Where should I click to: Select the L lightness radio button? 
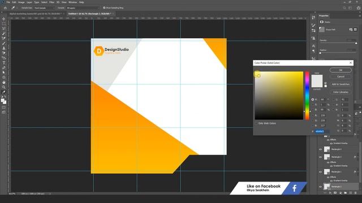tap(333, 99)
